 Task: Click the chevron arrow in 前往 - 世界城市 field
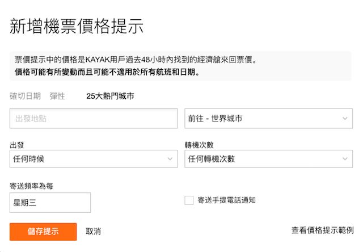click(345, 119)
